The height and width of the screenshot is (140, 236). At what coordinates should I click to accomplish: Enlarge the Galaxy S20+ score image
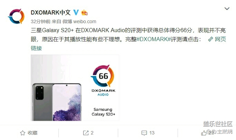coord(75,88)
